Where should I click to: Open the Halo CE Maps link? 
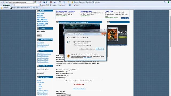click(x=40, y=82)
